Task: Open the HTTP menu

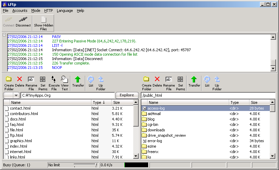Action: pyautogui.click(x=48, y=11)
